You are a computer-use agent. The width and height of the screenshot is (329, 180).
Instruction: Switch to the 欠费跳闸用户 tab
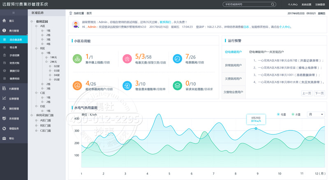[233, 79]
